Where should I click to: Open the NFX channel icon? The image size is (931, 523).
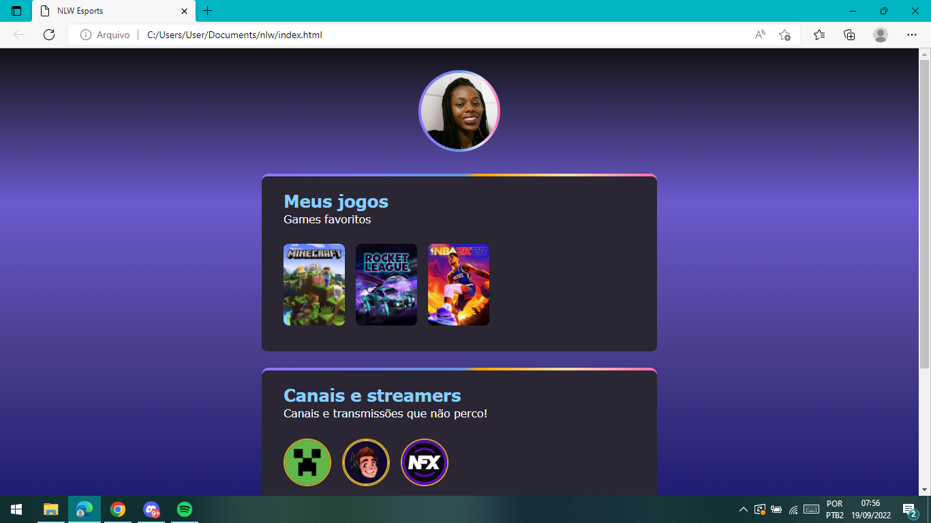[x=425, y=462]
